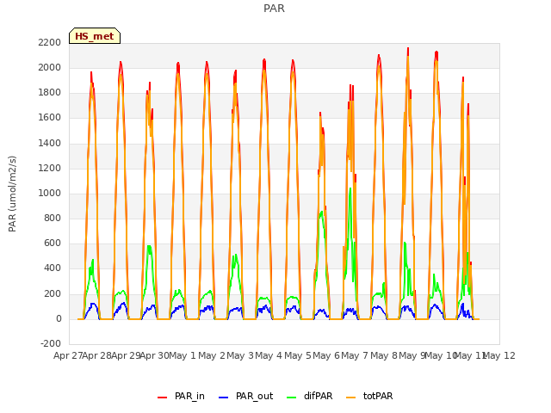Click the y-axis title PAR (umol/m2/s)
The height and width of the screenshot is (413, 551).
coord(12,194)
